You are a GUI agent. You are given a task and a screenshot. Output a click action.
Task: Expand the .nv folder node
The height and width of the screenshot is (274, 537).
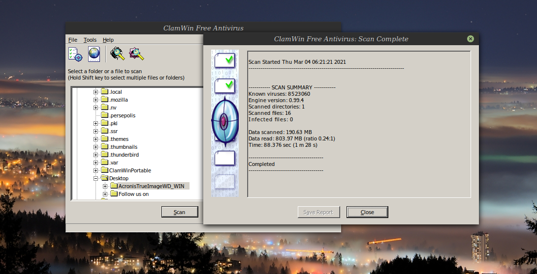coord(95,108)
